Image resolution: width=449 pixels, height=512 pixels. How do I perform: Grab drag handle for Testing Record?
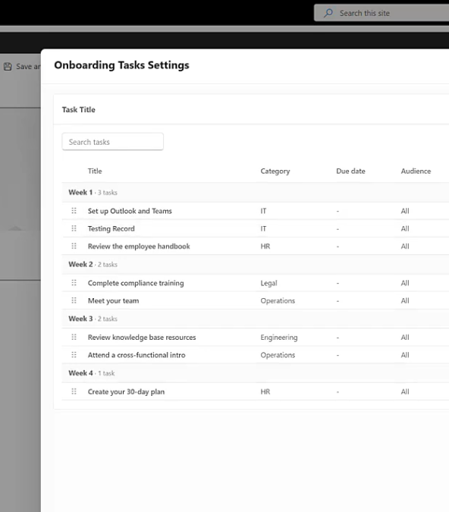tap(74, 228)
